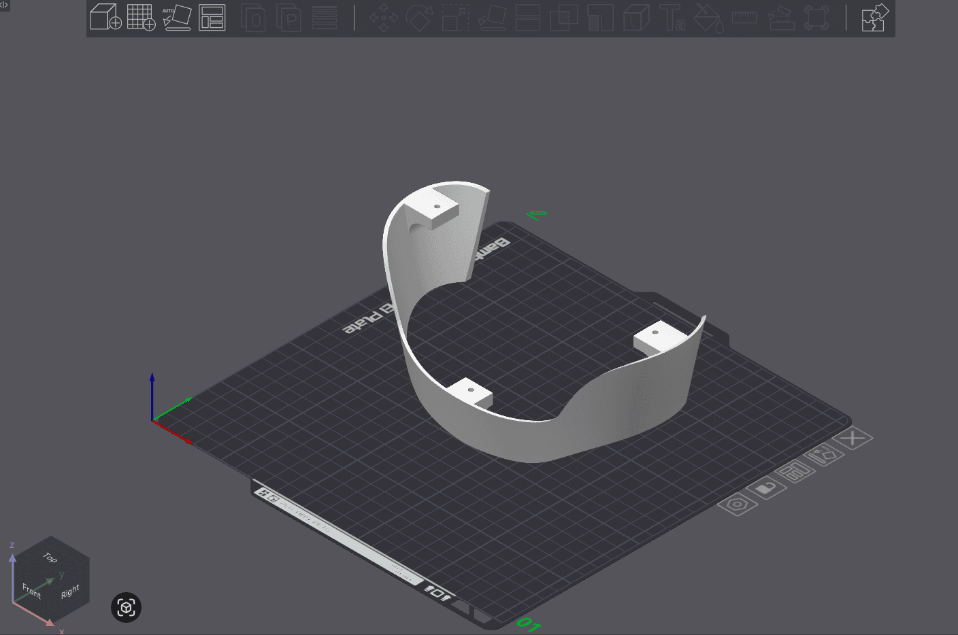958x635 pixels.
Task: Delete the plate with the X icon
Action: (x=853, y=438)
